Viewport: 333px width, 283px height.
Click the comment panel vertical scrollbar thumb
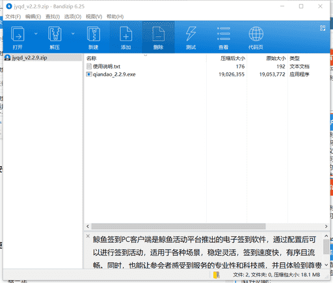(x=326, y=246)
